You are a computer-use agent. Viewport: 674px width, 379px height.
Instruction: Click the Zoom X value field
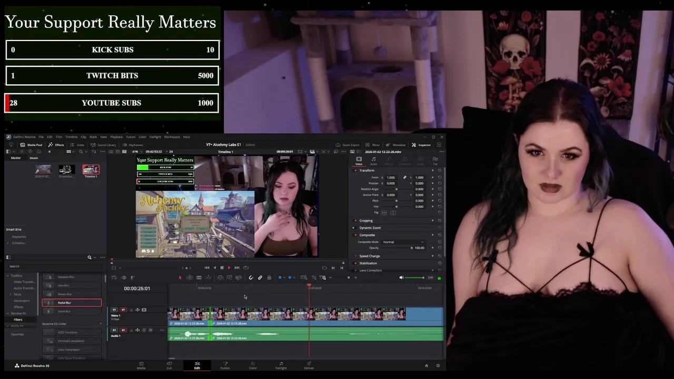click(391, 177)
